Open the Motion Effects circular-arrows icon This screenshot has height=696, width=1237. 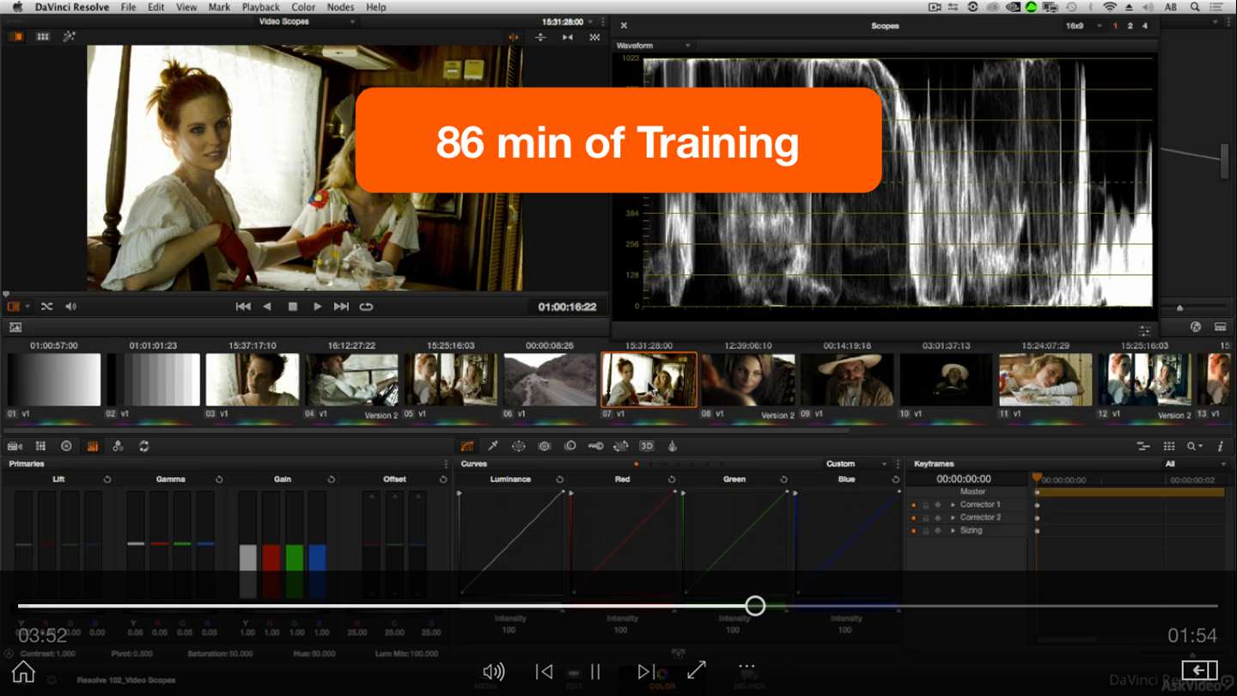[144, 446]
